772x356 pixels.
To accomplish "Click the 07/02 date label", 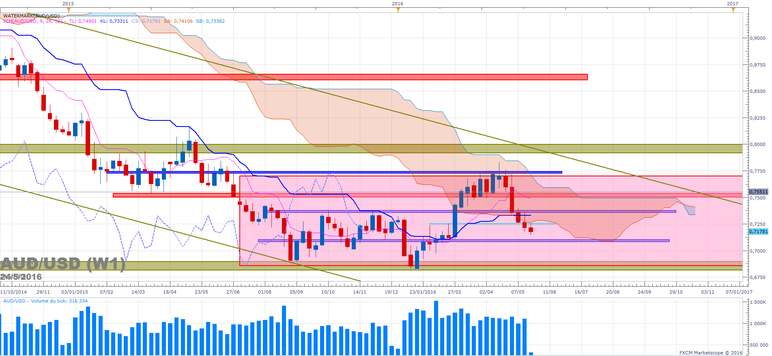I will click(106, 292).
